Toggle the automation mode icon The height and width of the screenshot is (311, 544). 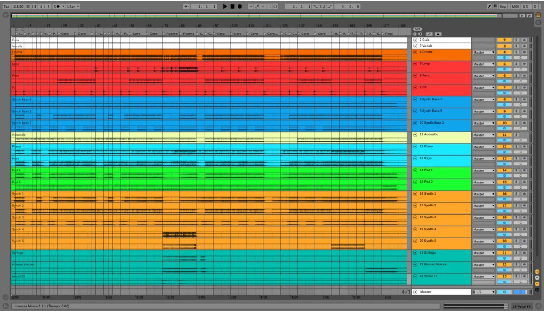coord(429,34)
